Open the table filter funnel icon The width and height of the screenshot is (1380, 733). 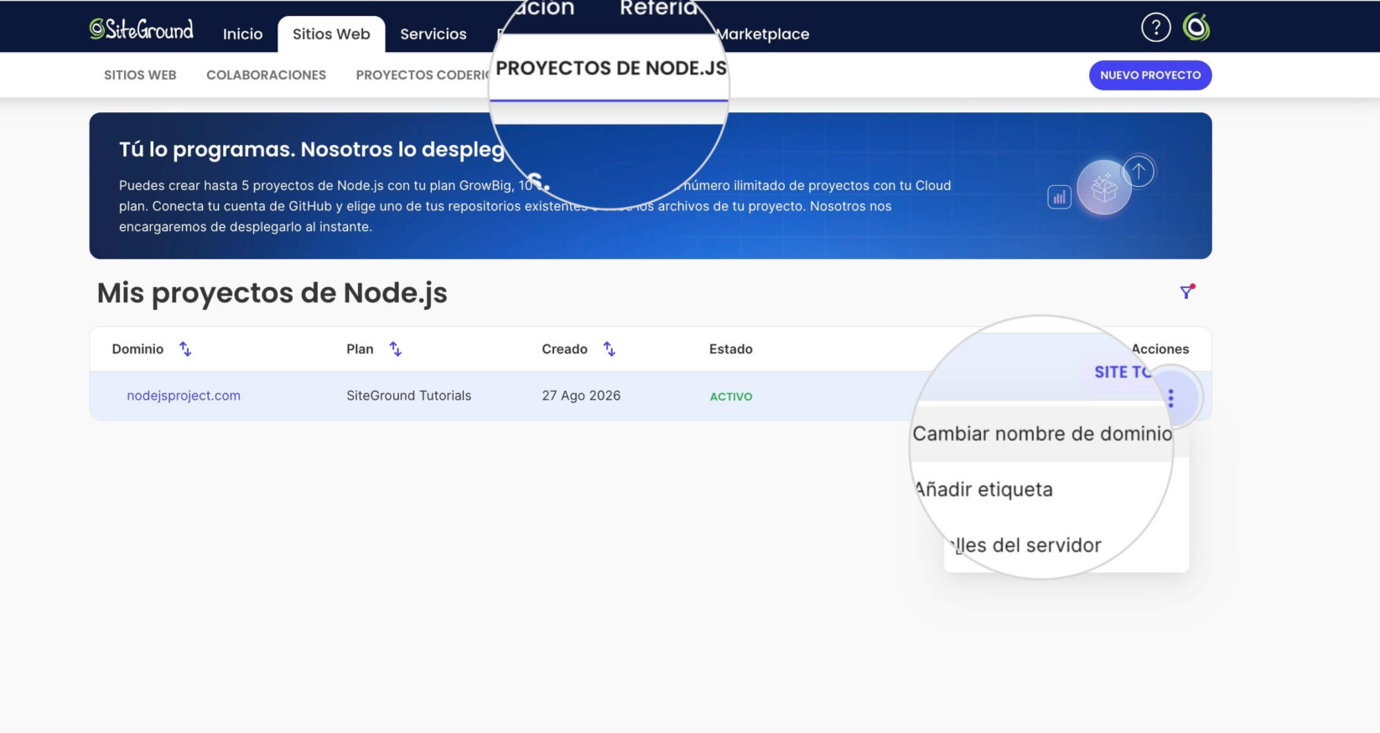click(1186, 292)
